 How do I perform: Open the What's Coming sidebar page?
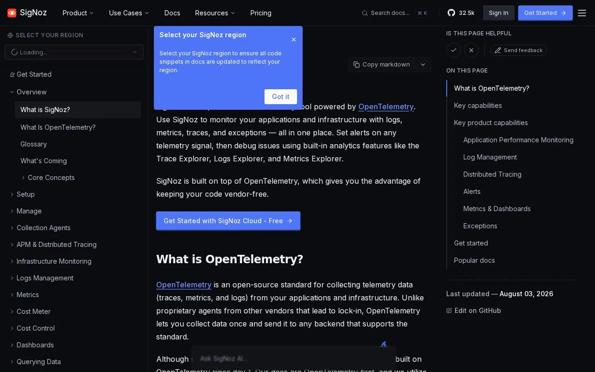coord(44,161)
